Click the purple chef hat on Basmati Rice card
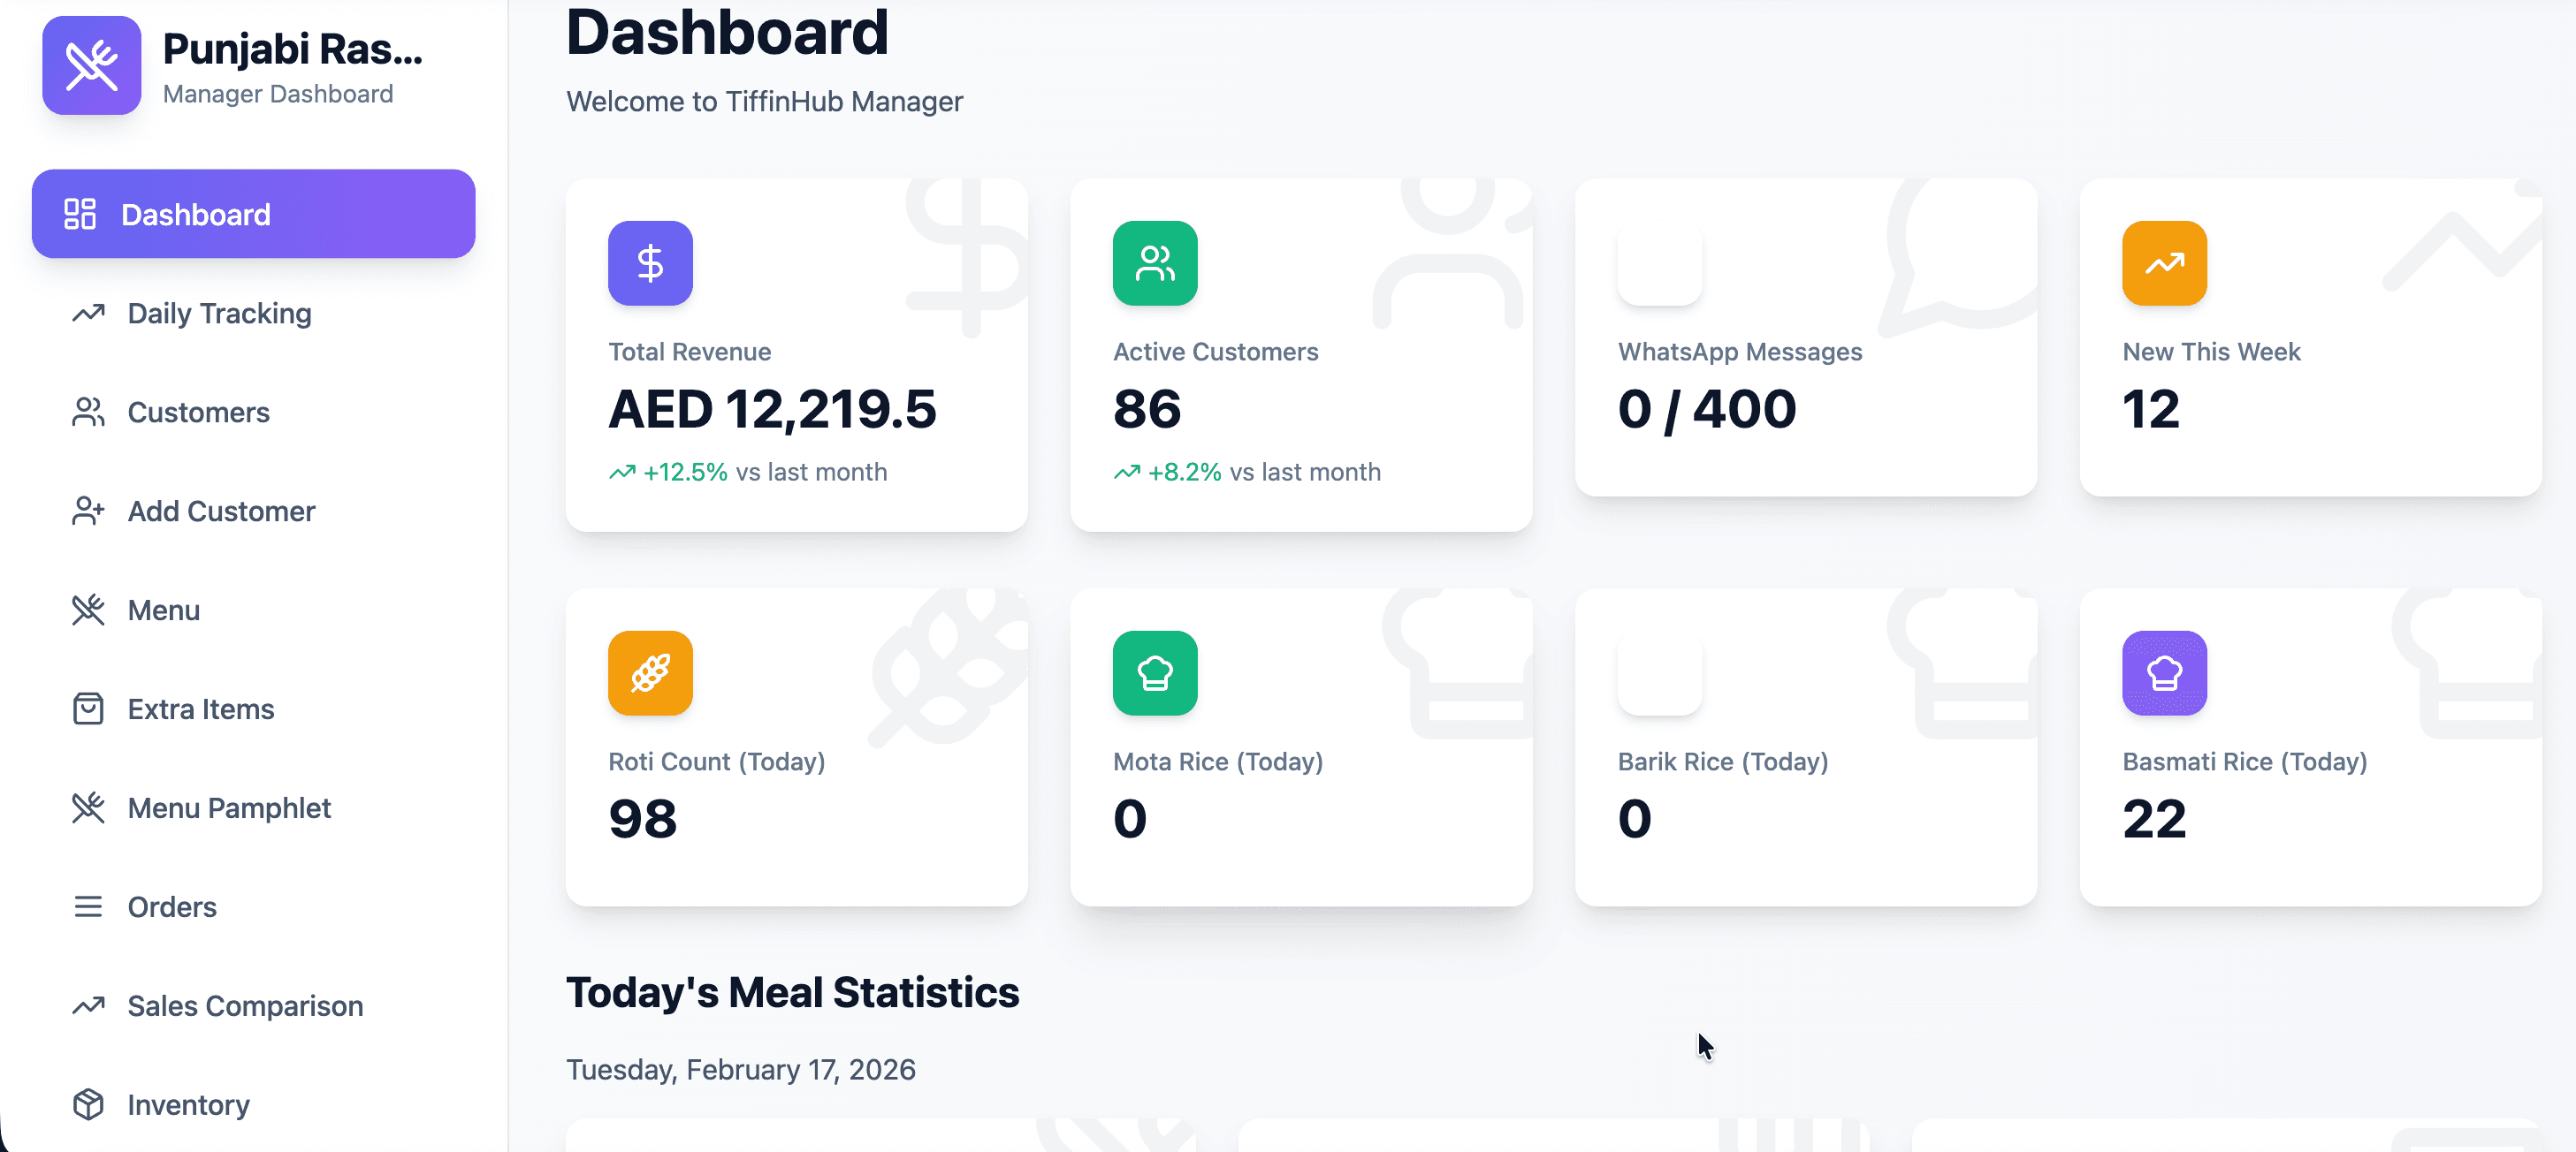The image size is (2576, 1152). (x=2164, y=672)
